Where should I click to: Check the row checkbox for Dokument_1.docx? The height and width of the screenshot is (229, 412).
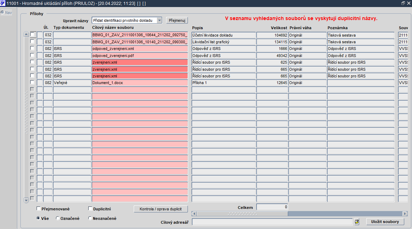click(32, 82)
